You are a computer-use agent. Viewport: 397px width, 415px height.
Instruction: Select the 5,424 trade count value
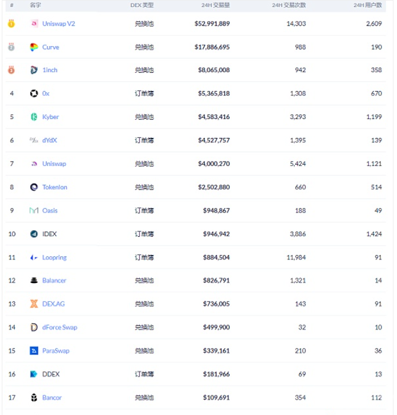[298, 164]
